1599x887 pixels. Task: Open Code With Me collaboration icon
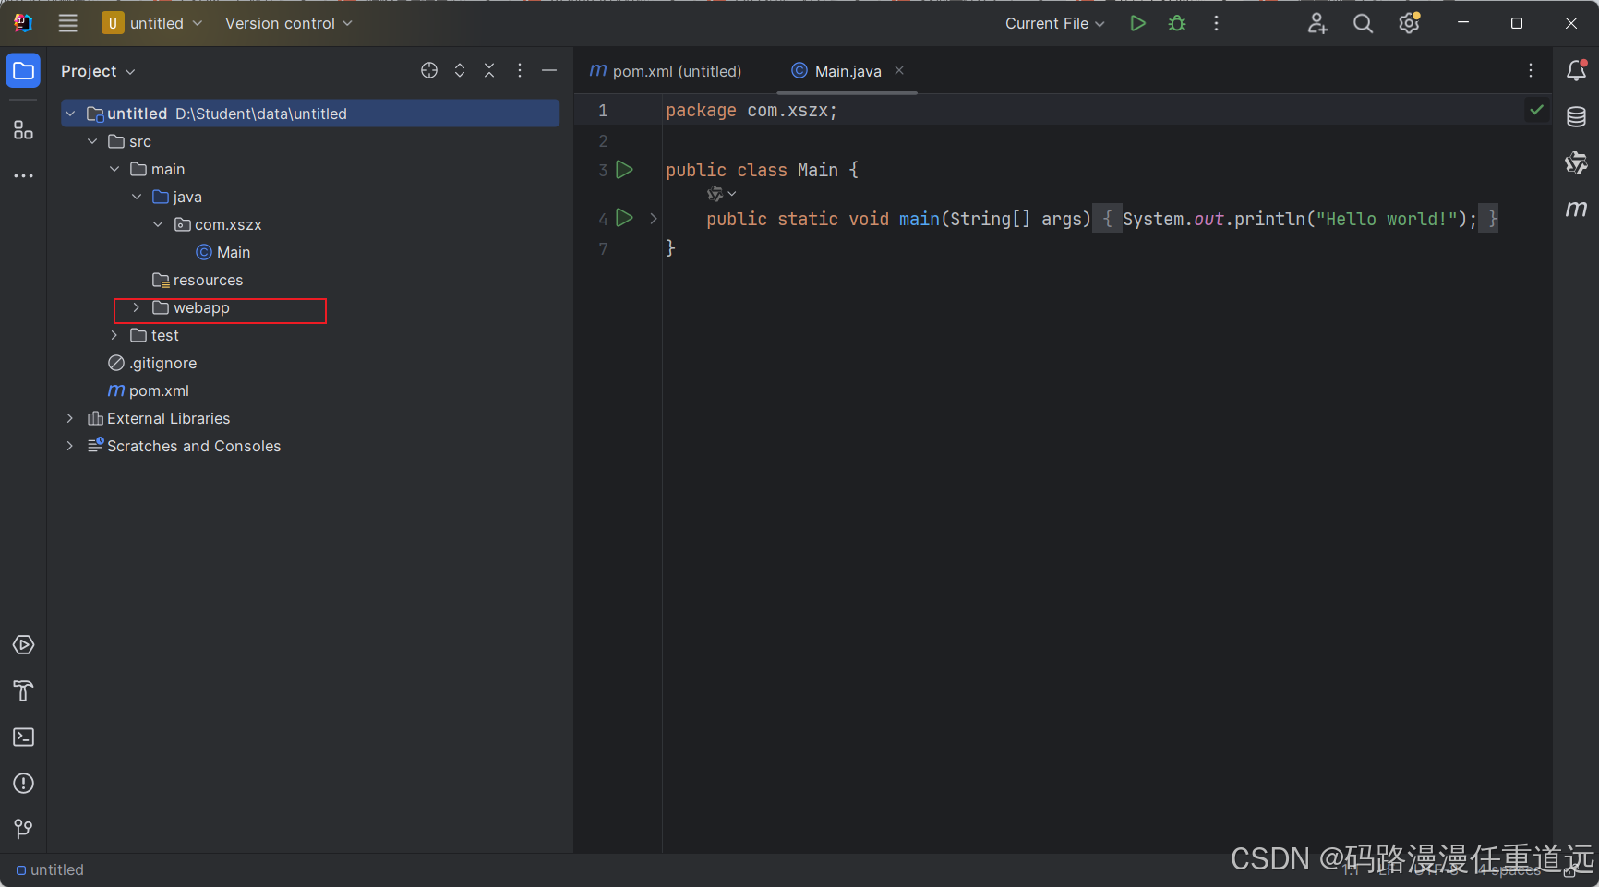pos(1317,23)
